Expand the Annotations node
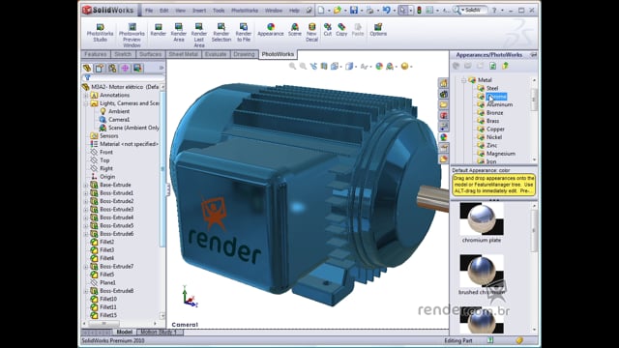 pos(86,95)
